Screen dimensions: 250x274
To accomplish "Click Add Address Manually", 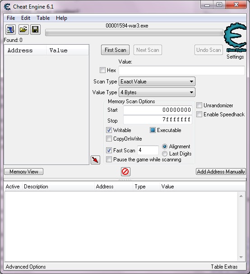I will (x=221, y=172).
